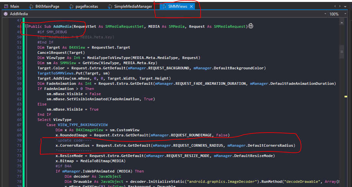Click the SimpleMediaManager tab file icon
Image resolution: width=352 pixels, height=187 pixels.
point(110,7)
